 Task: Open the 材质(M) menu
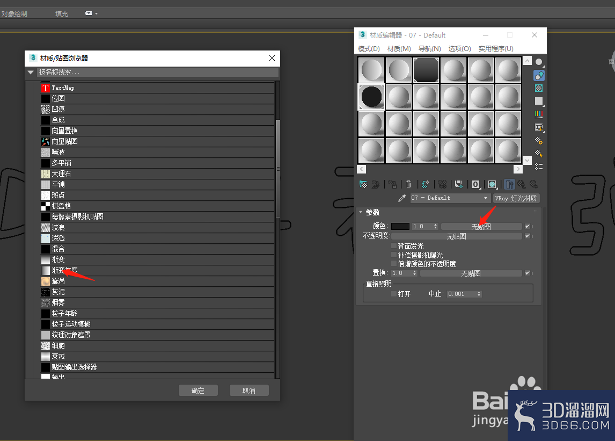pyautogui.click(x=399, y=49)
